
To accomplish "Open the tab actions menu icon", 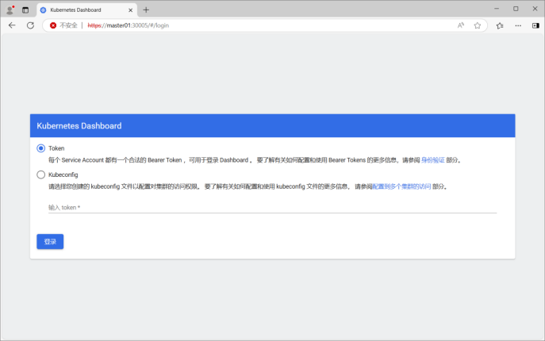I will coord(25,10).
